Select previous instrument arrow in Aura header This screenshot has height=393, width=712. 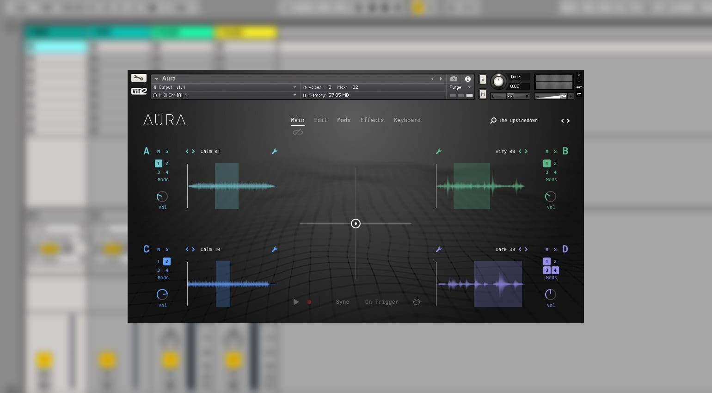432,79
